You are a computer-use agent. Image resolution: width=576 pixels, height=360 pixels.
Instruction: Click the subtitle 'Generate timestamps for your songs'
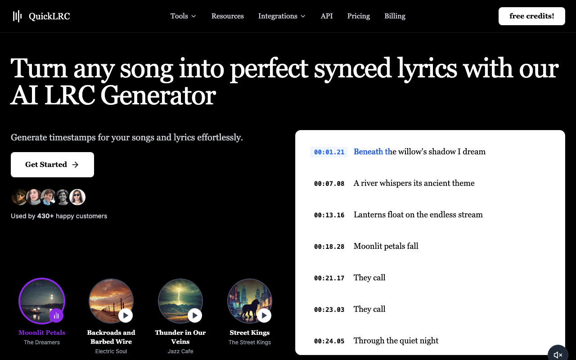coord(127,137)
